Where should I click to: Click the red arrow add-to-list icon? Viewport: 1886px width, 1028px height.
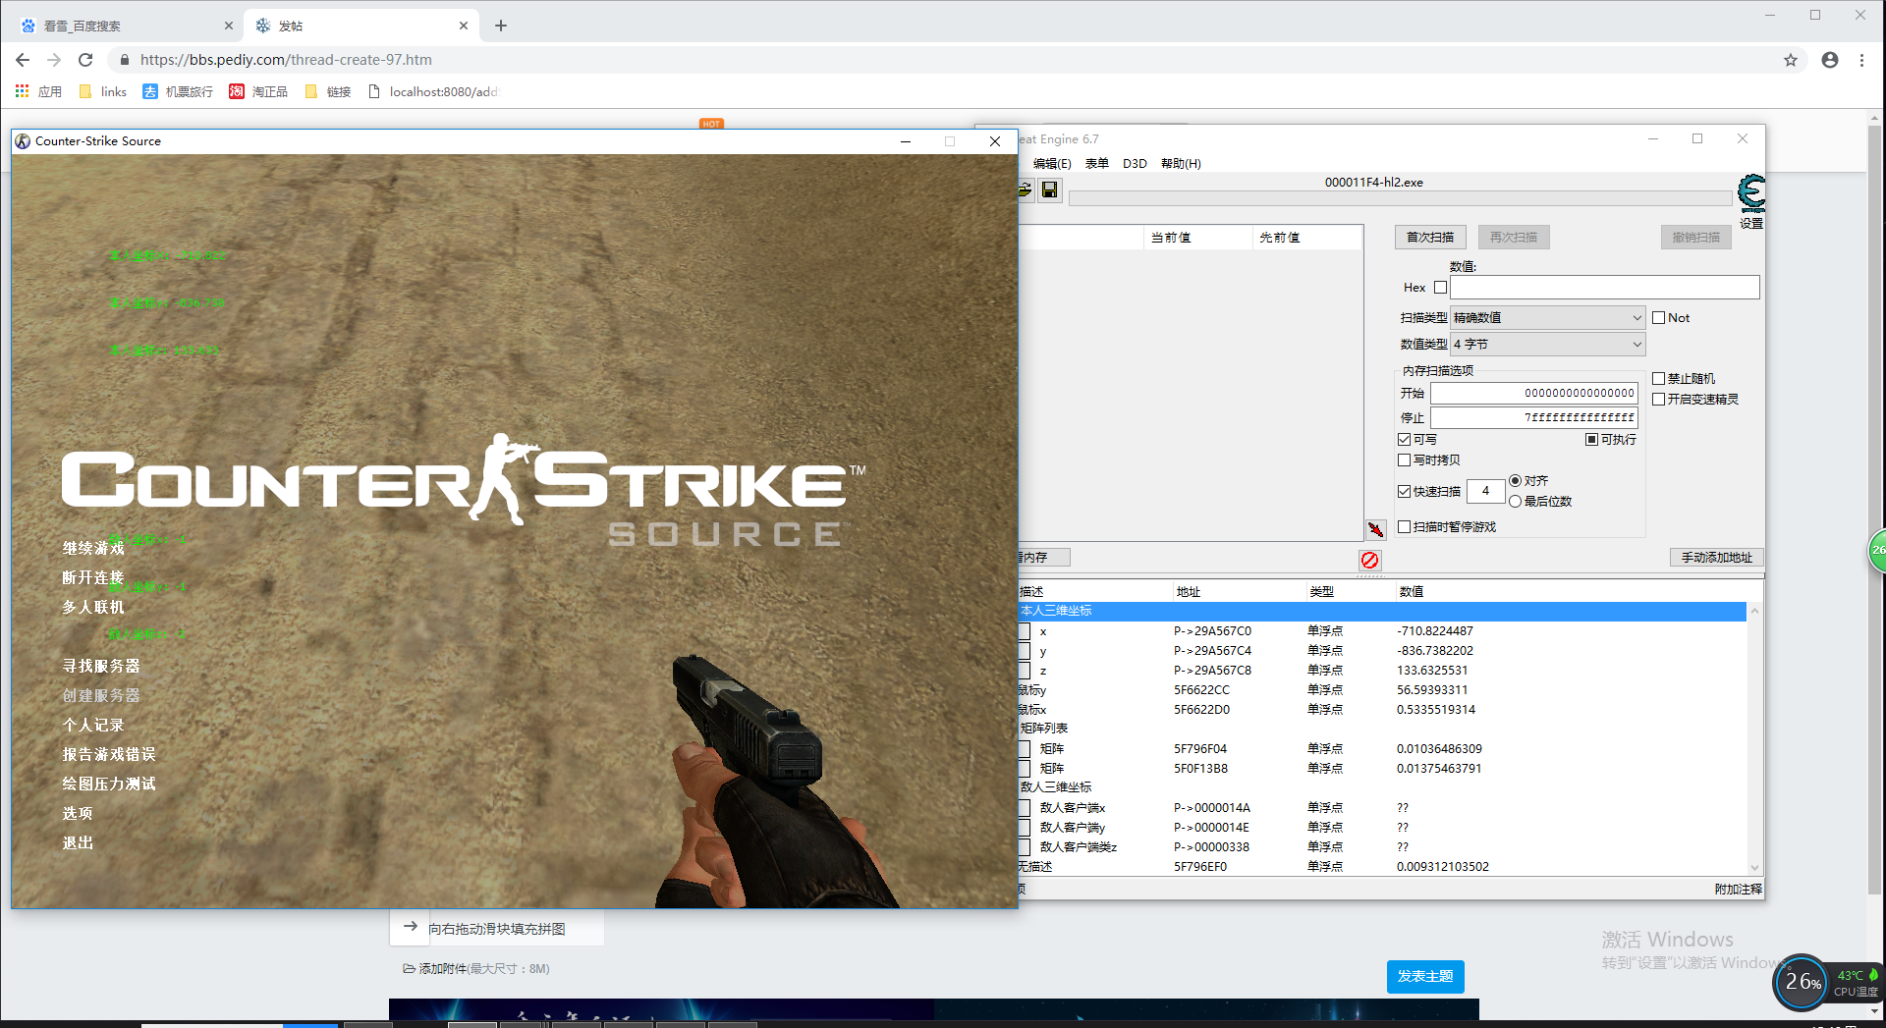pyautogui.click(x=1375, y=529)
